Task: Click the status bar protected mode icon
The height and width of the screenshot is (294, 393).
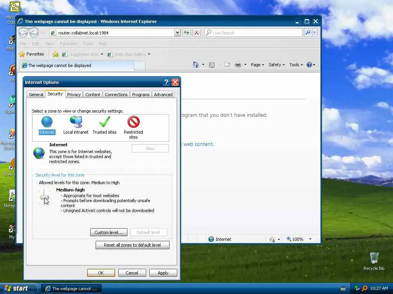Action: coord(272,239)
